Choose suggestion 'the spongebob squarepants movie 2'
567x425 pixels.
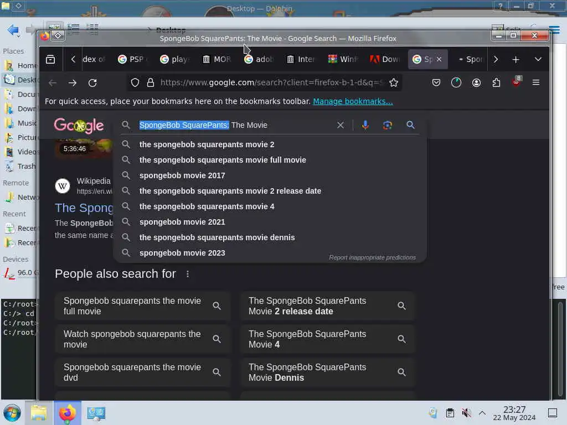pyautogui.click(x=270, y=144)
